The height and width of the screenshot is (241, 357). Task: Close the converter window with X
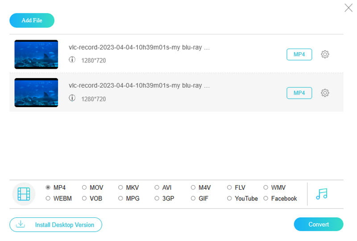click(x=349, y=8)
